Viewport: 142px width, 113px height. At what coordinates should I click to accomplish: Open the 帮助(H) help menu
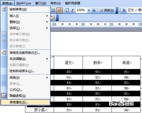click(x=56, y=3)
